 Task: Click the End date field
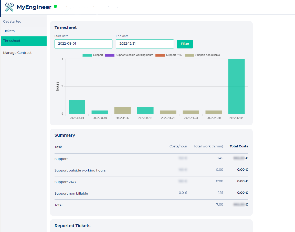145,44
